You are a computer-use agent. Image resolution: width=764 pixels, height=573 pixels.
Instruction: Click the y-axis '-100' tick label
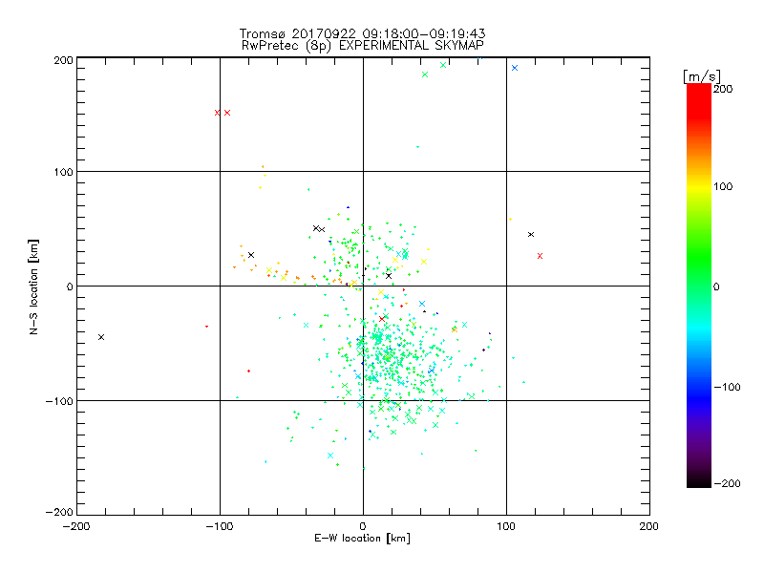pyautogui.click(x=59, y=401)
